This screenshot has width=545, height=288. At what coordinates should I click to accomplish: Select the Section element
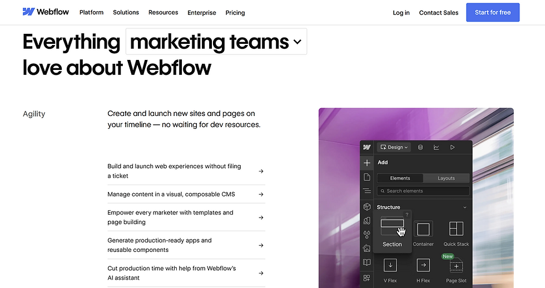392,231
